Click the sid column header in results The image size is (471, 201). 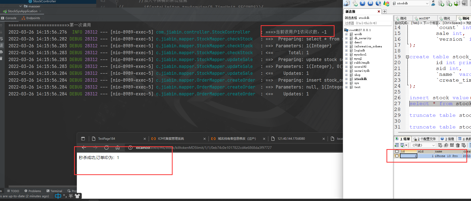click(x=426, y=151)
